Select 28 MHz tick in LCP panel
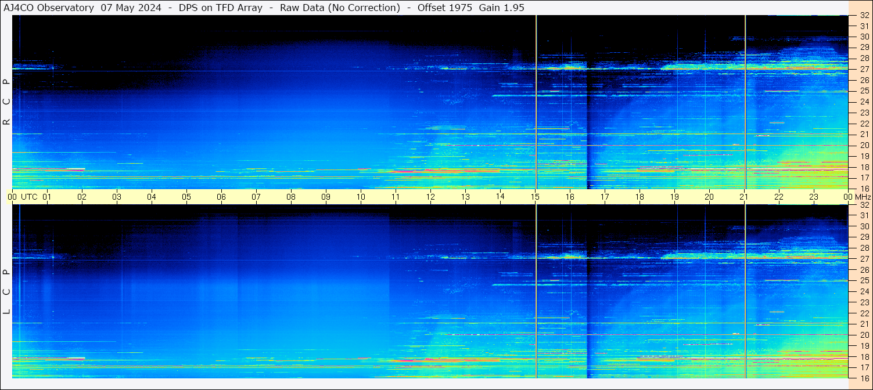The width and height of the screenshot is (873, 390). tap(864, 248)
